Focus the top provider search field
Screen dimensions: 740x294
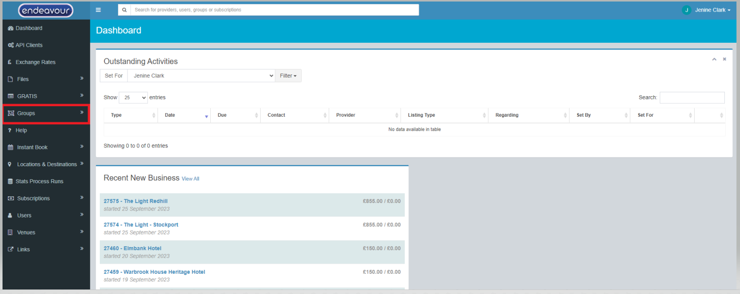click(x=275, y=10)
